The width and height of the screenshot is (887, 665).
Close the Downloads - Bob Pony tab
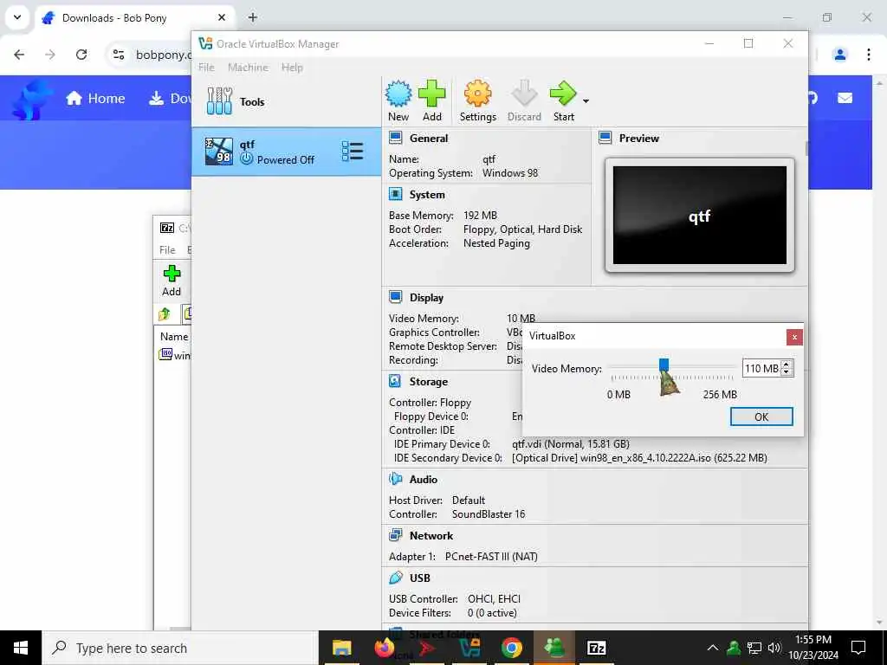click(222, 17)
